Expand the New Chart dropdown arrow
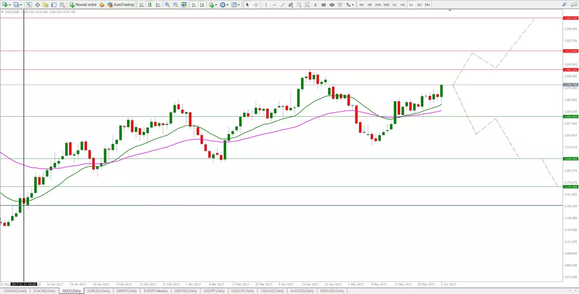This screenshot has height=294, width=579. tap(10, 5)
